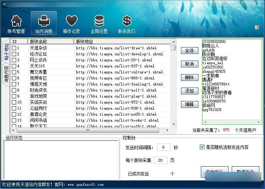Viewport: 265px width, 189px height.
Task: Click the 发送时间间隔 seconds input field
Action: (x=164, y=147)
